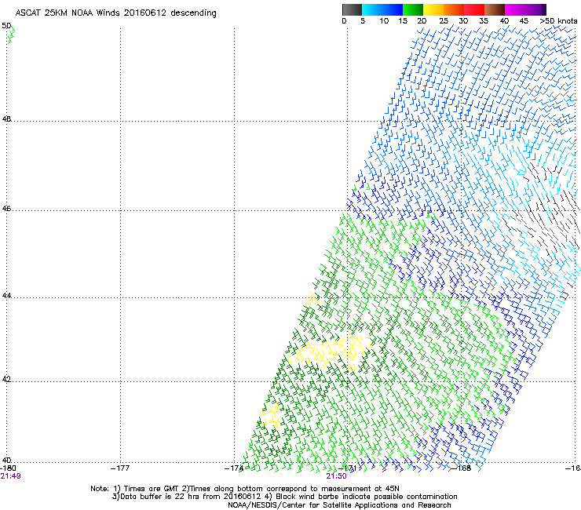This screenshot has height=510, width=581.
Task: Click the brown 35-40 knots color bar segment
Action: pos(495,9)
